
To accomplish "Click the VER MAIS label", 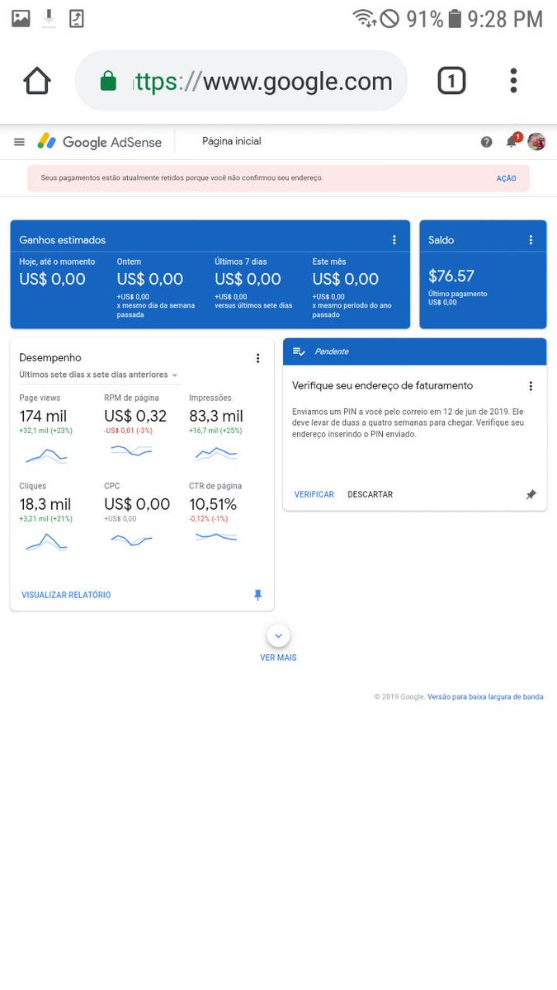I will [x=278, y=658].
